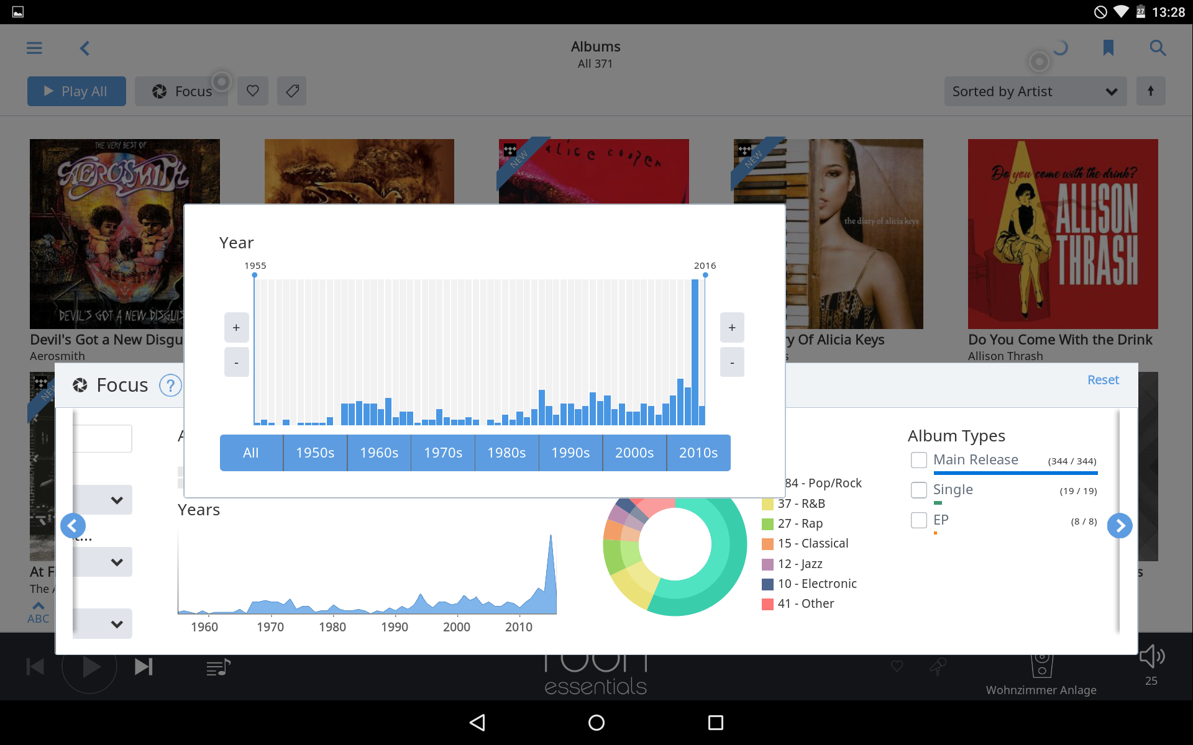Tap Android recent apps square
Screen dimensions: 1193x745
pos(716,722)
